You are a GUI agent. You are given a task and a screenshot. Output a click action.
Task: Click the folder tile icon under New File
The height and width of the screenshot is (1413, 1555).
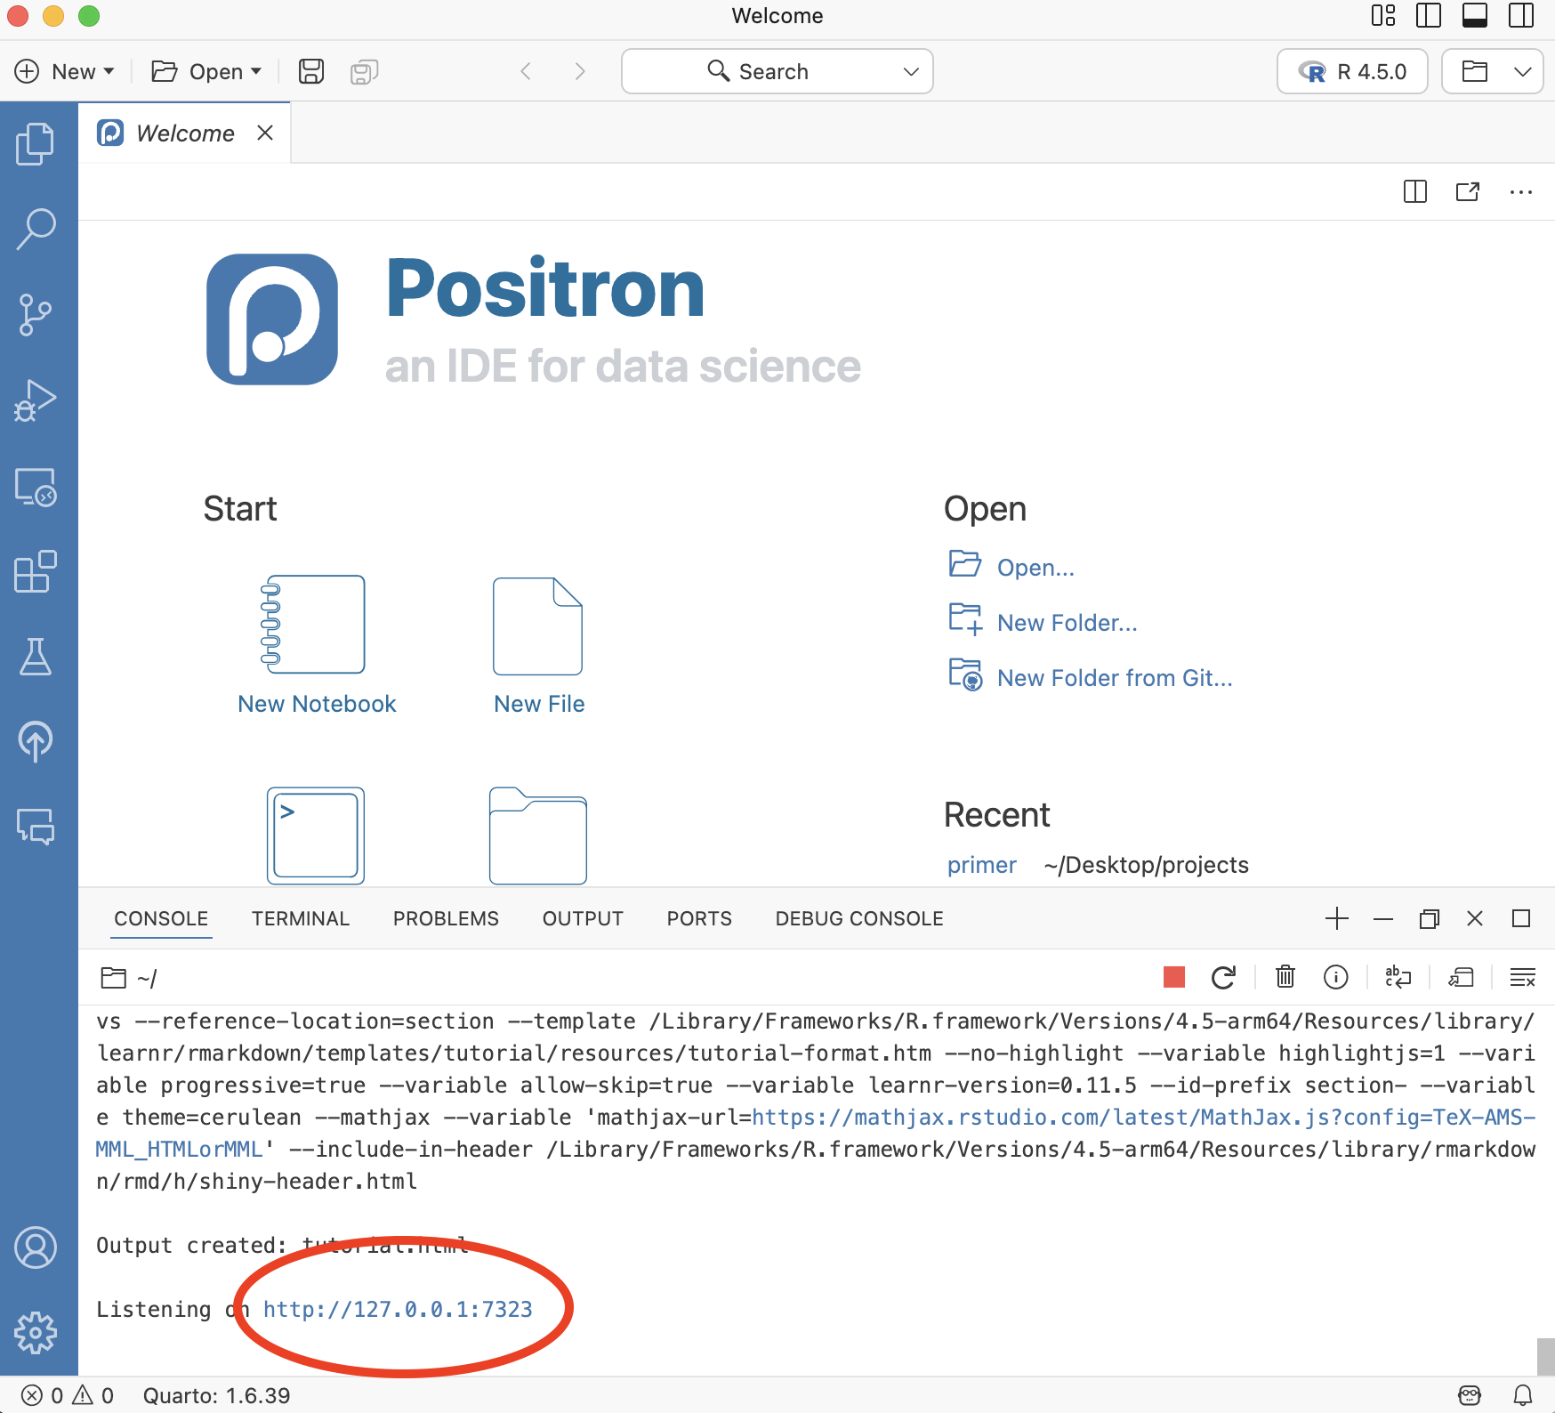point(538,836)
